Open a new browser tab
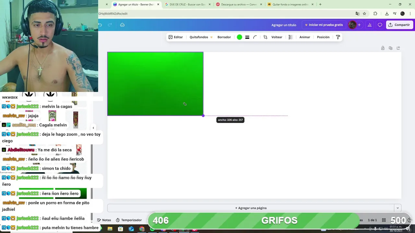Viewport: 415px width, 233px height. pyautogui.click(x=320, y=5)
